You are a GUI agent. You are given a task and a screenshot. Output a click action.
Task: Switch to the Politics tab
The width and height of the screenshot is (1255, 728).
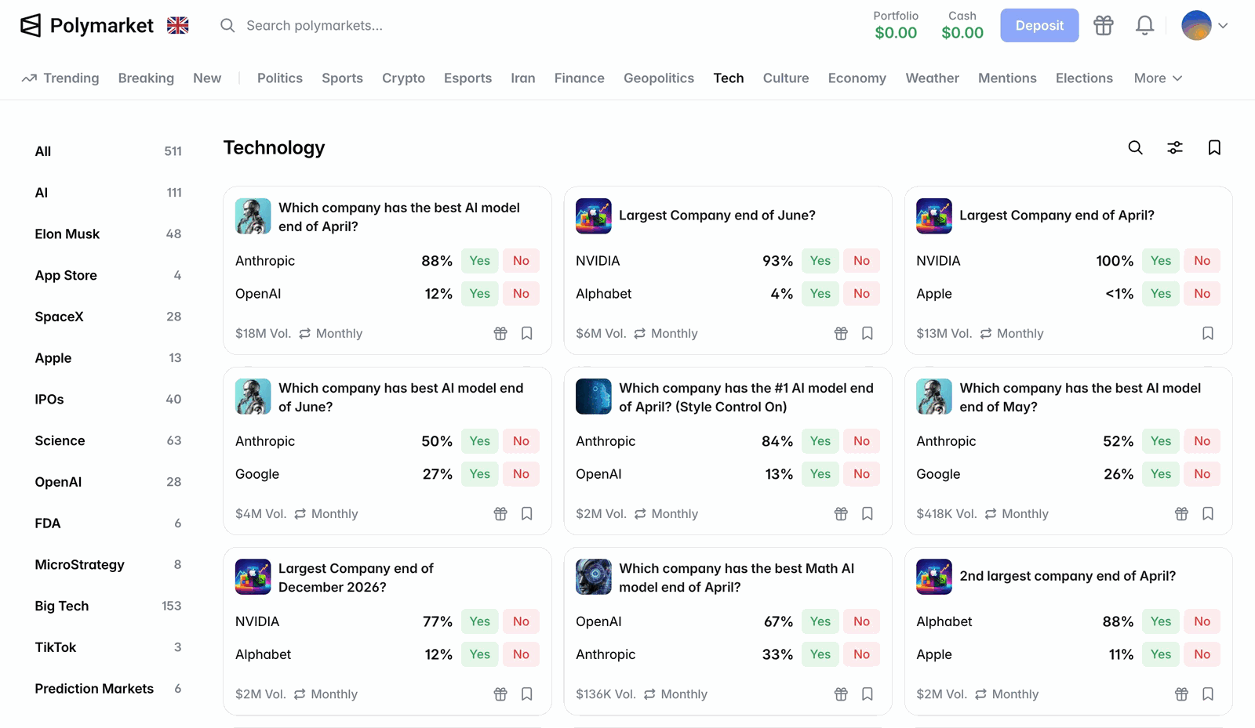pos(279,78)
